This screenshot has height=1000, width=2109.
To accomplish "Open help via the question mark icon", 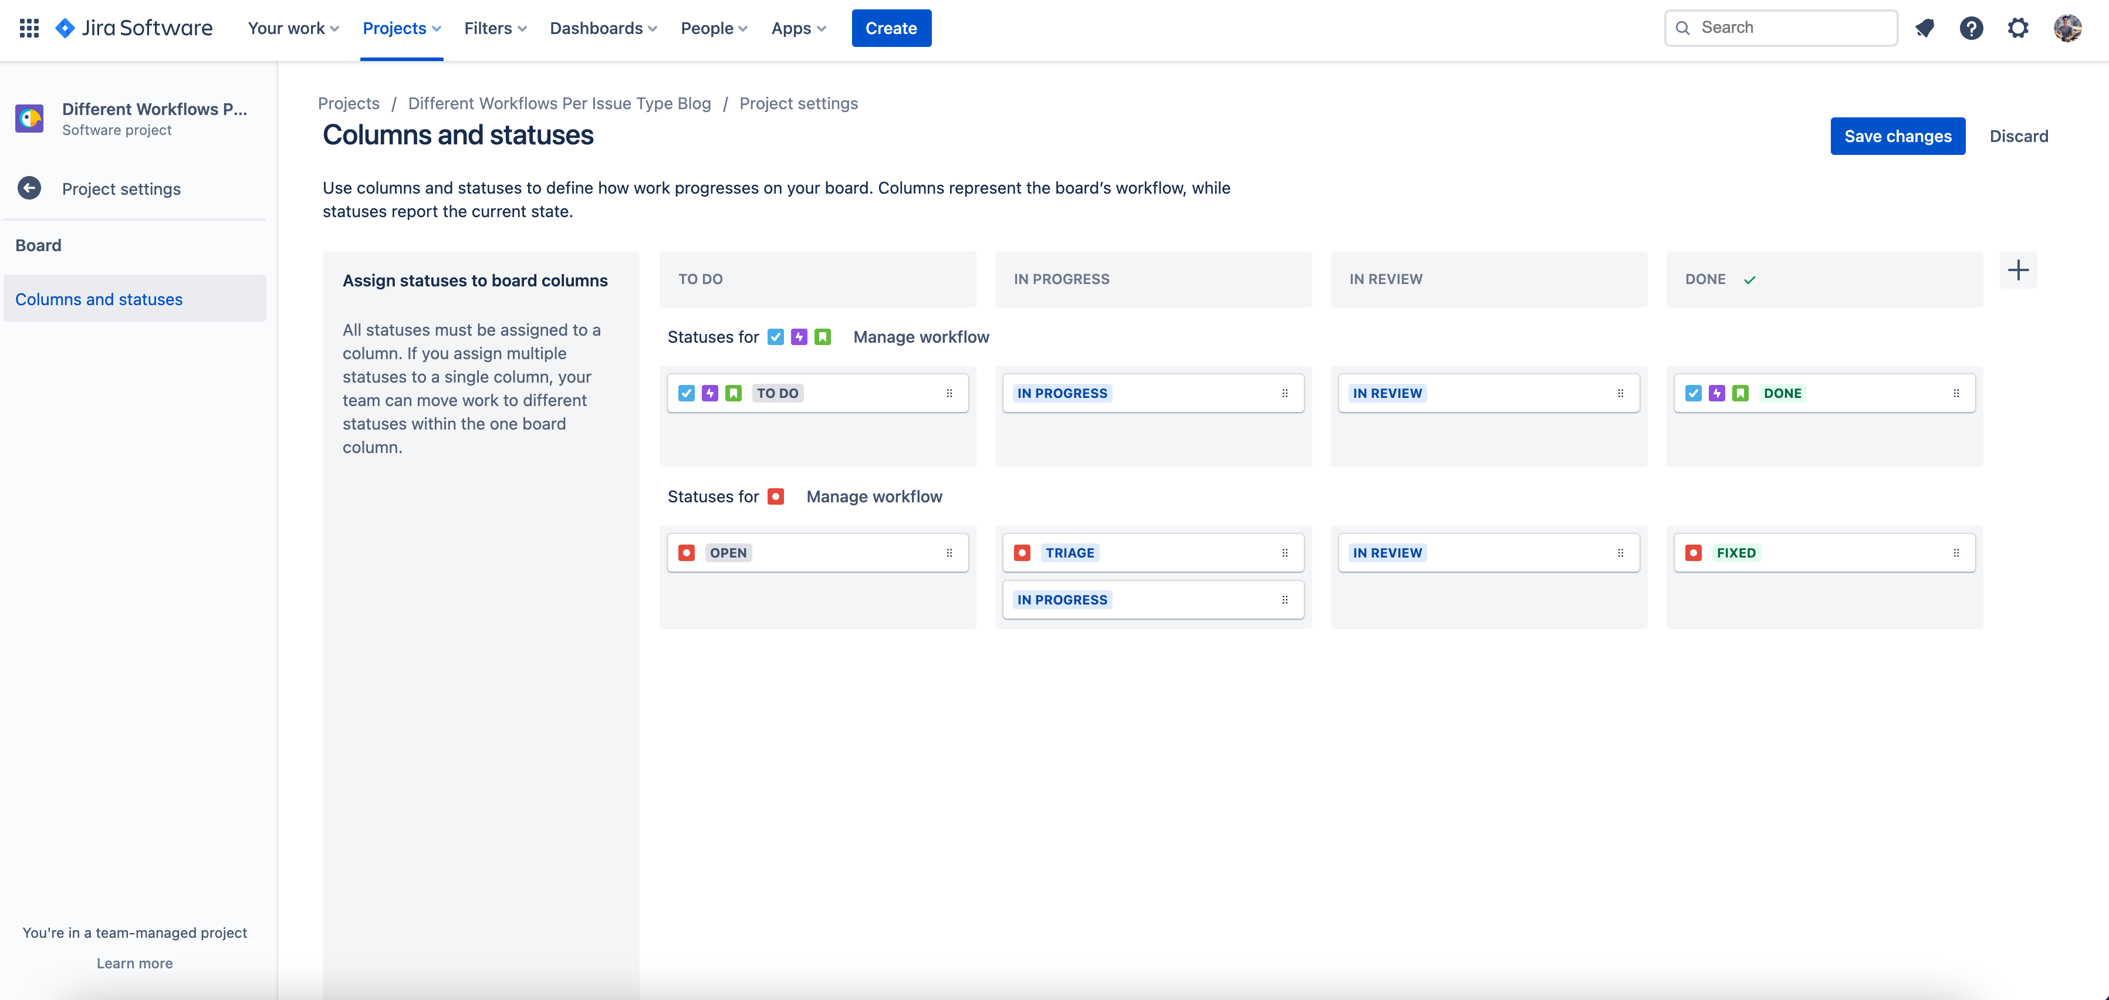I will [x=1972, y=27].
